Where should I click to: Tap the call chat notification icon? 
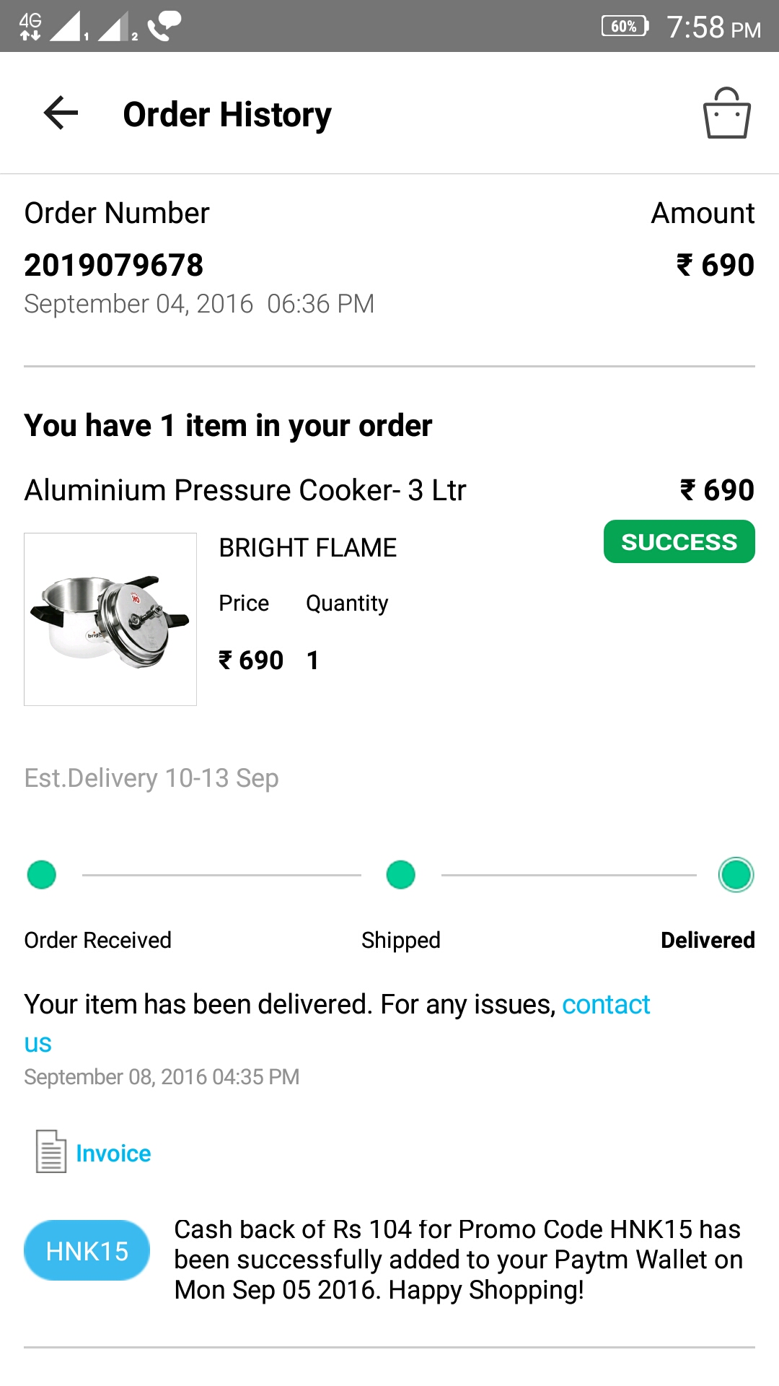click(164, 26)
